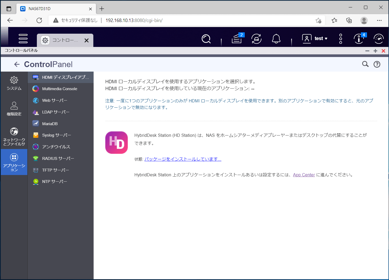
Task: Select the システム category
Action: coord(14,83)
